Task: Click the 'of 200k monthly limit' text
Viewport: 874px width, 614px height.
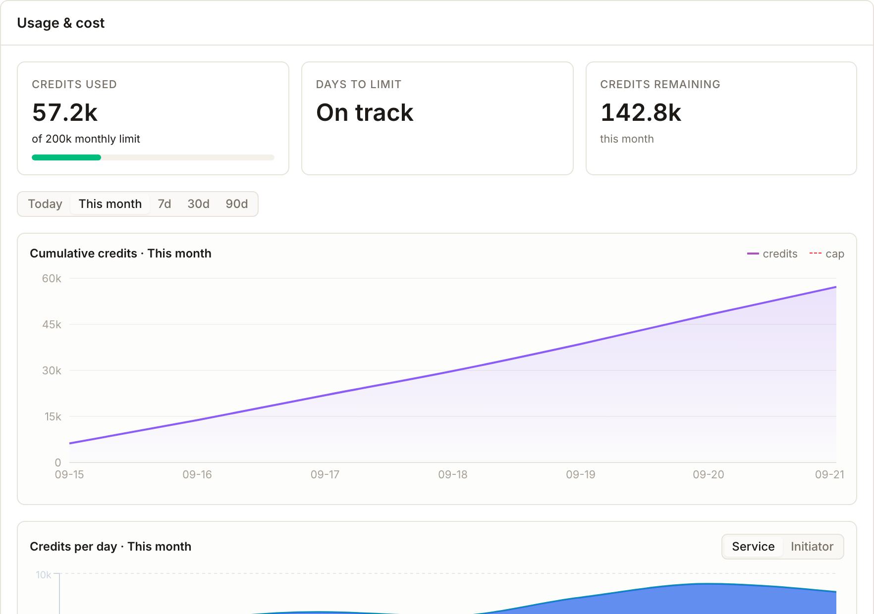Action: pyautogui.click(x=86, y=139)
